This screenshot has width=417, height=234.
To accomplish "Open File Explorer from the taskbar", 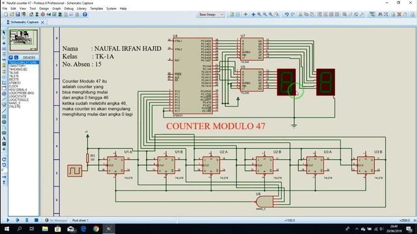I will coord(45,229).
